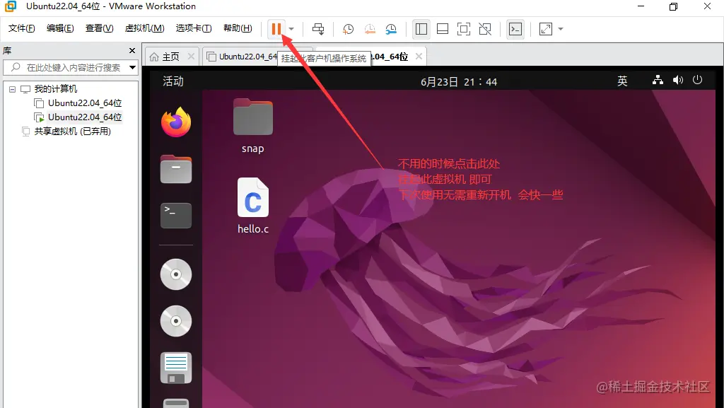Viewport: 724px width, 408px height.
Task: Select the first Ubuntu22.04_64位 library entry
Action: click(85, 103)
